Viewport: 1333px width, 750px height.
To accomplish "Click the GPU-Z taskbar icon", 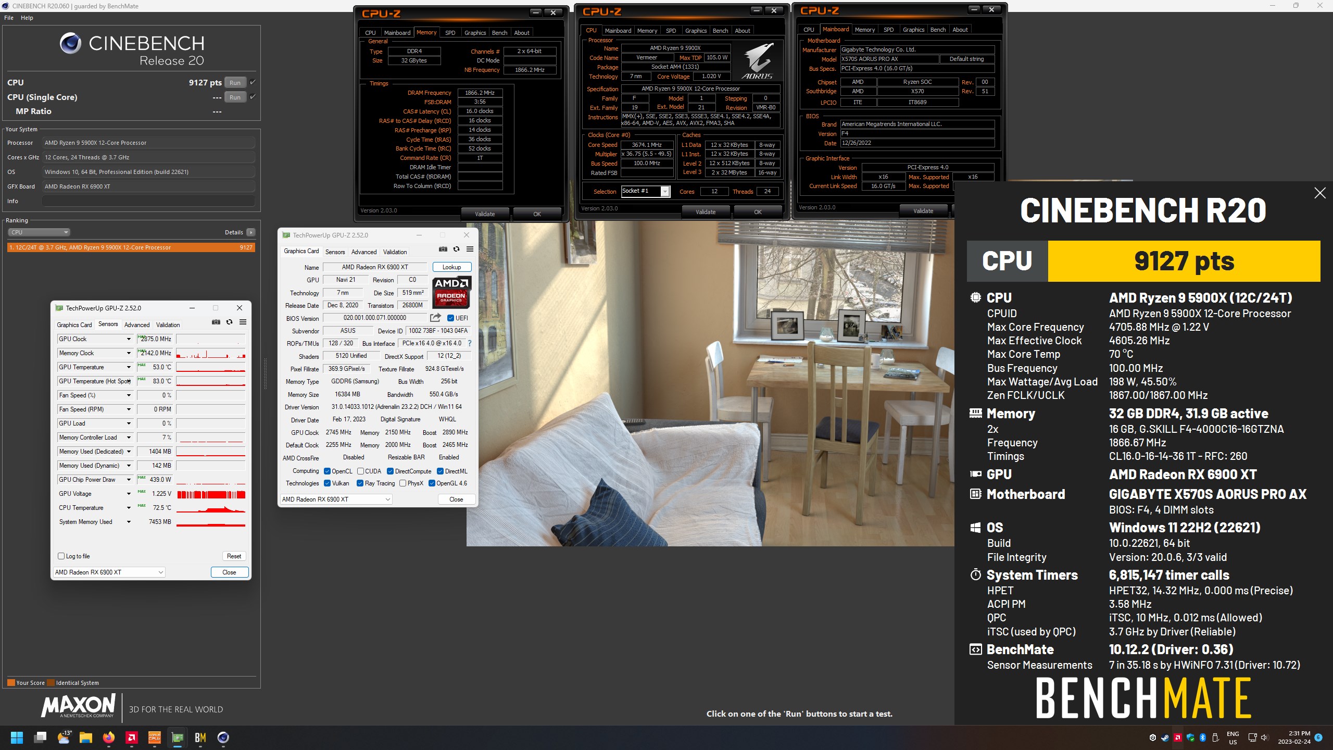I will [x=178, y=737].
